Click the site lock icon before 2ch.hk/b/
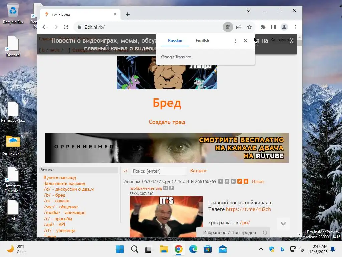Screen dimensions: 342x257 tap(79, 27)
